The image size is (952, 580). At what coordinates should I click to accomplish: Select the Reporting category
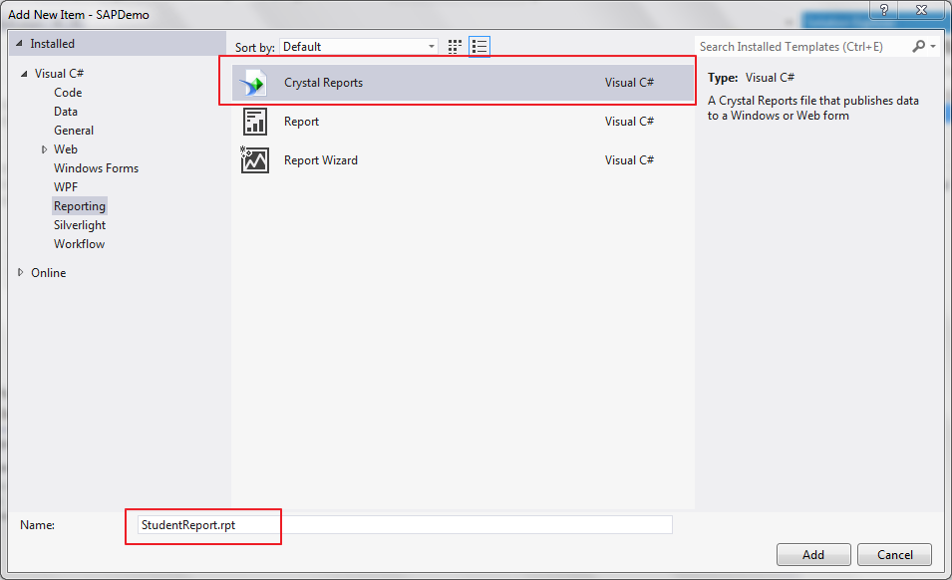point(80,206)
